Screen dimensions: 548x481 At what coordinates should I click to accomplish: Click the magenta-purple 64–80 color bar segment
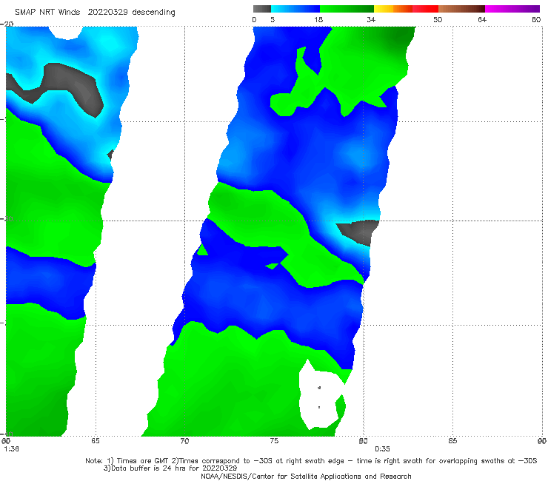point(512,9)
